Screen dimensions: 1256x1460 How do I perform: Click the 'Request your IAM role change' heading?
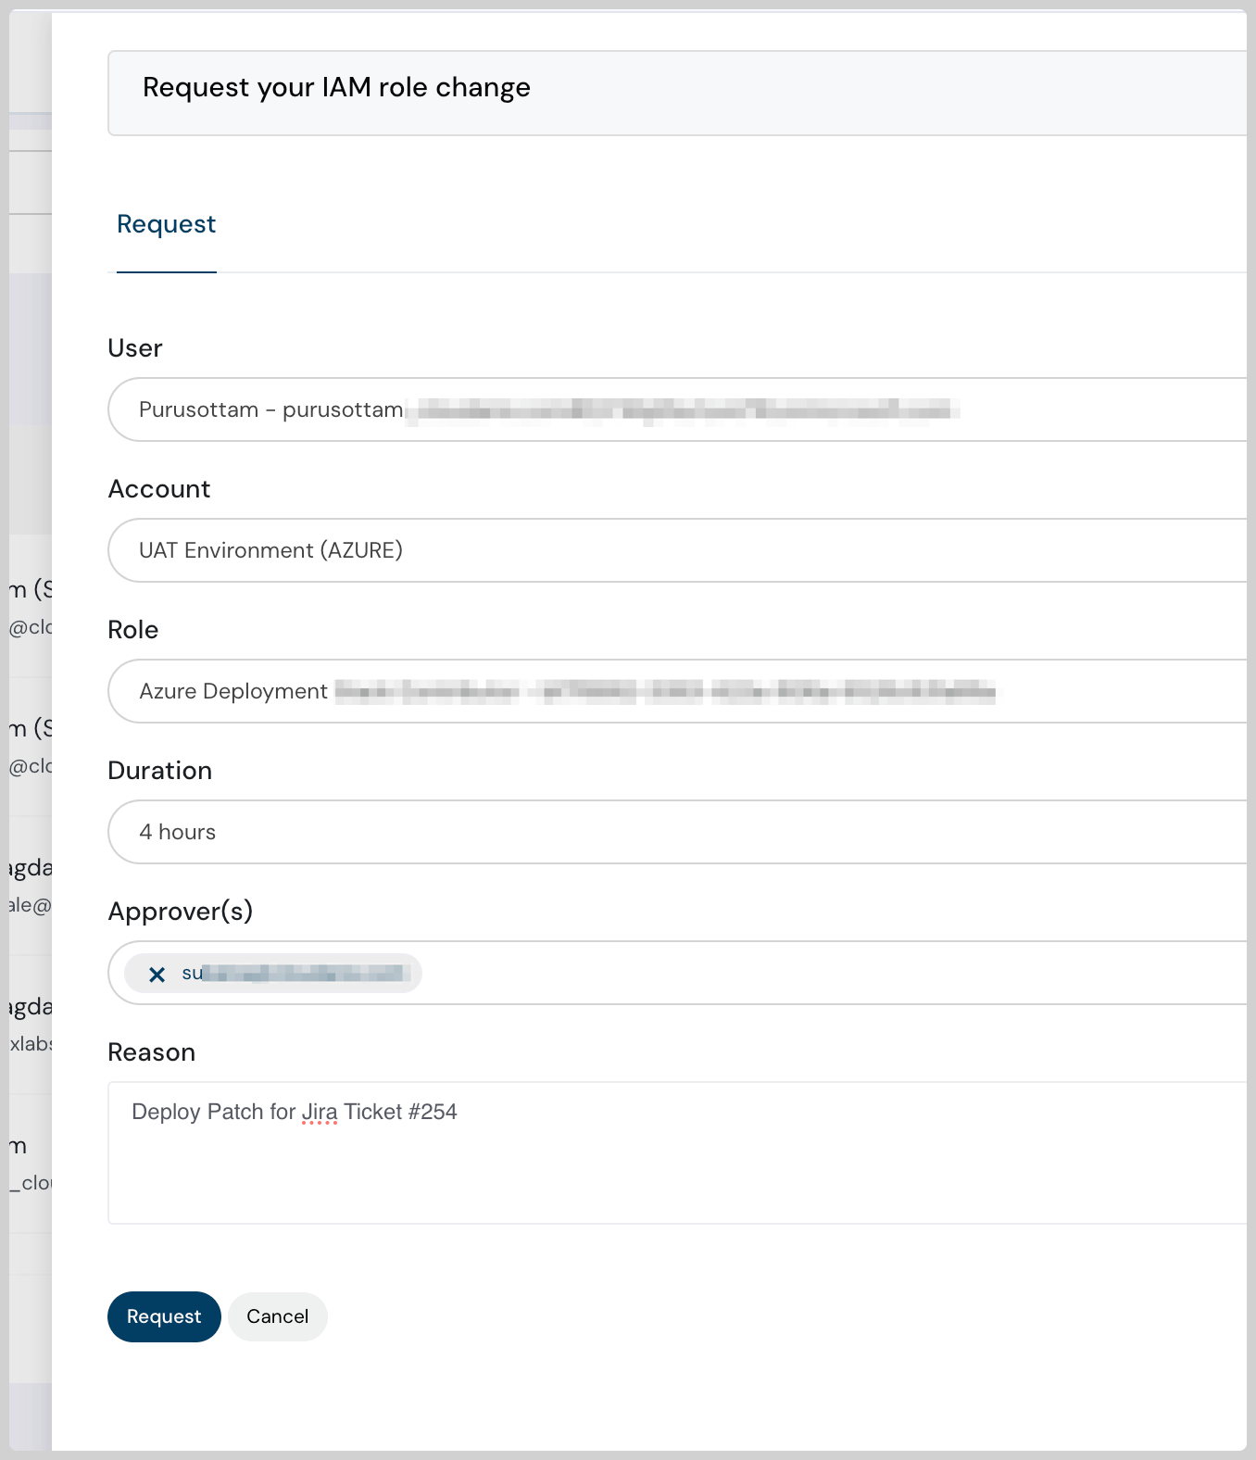(x=336, y=87)
